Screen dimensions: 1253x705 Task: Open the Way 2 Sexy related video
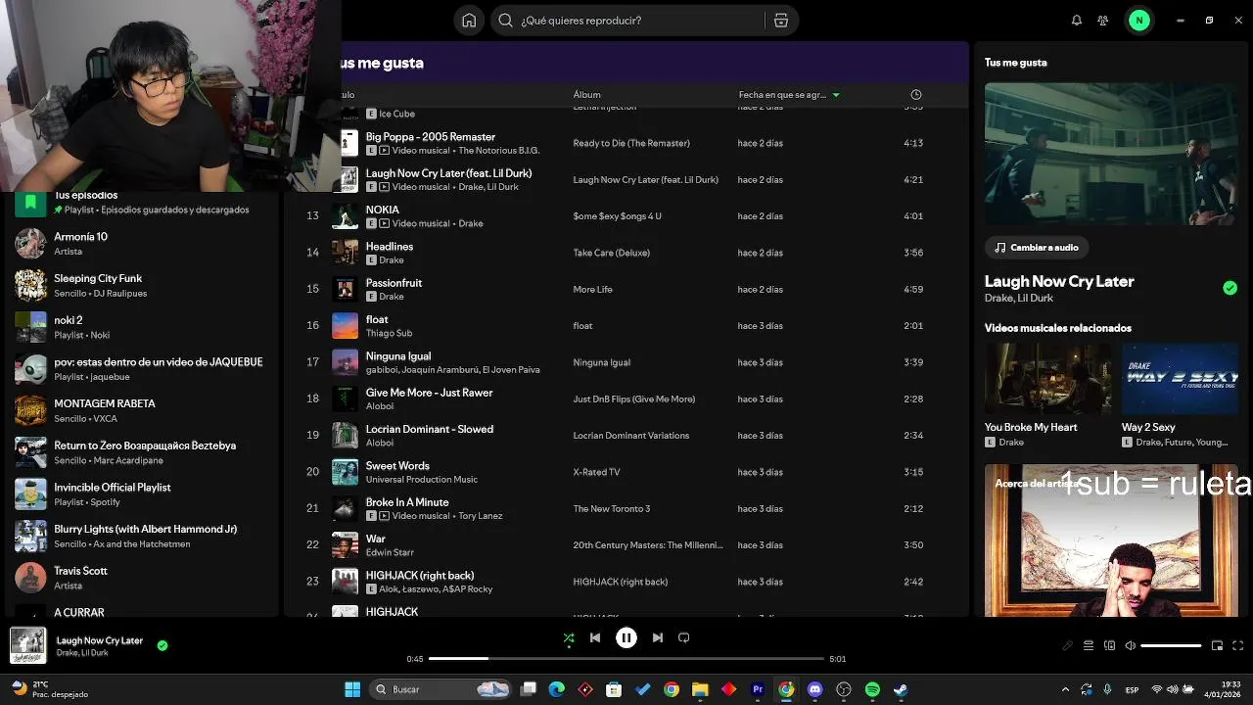click(1180, 379)
